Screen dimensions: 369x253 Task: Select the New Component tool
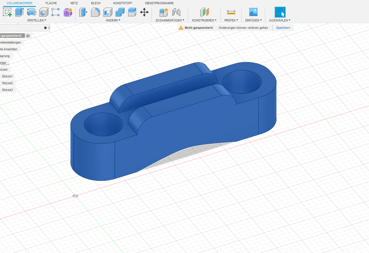click(x=164, y=12)
